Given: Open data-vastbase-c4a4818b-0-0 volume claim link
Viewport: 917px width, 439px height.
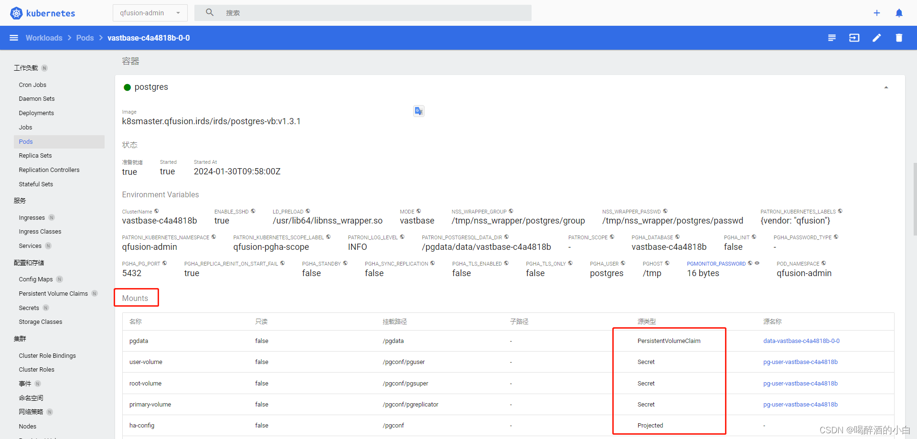Looking at the screenshot, I should pyautogui.click(x=801, y=341).
